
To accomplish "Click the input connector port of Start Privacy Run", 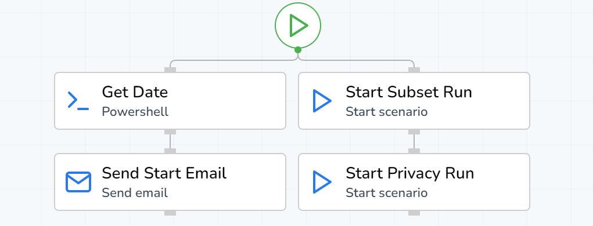I will click(x=414, y=151).
